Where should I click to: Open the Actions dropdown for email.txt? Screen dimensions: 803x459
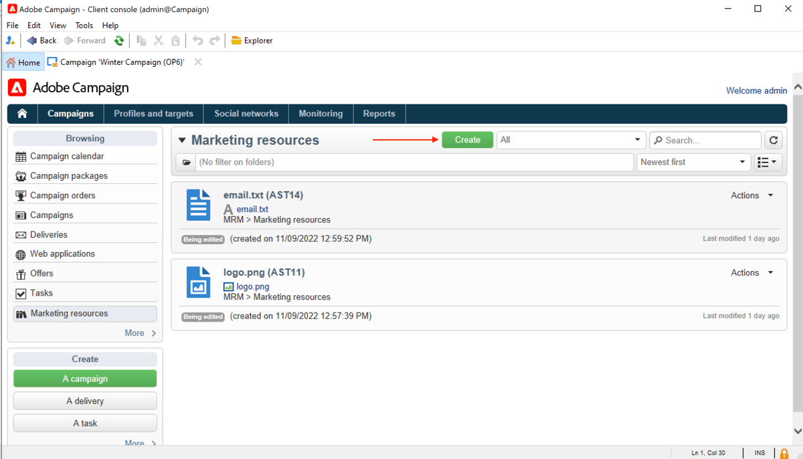(x=752, y=195)
